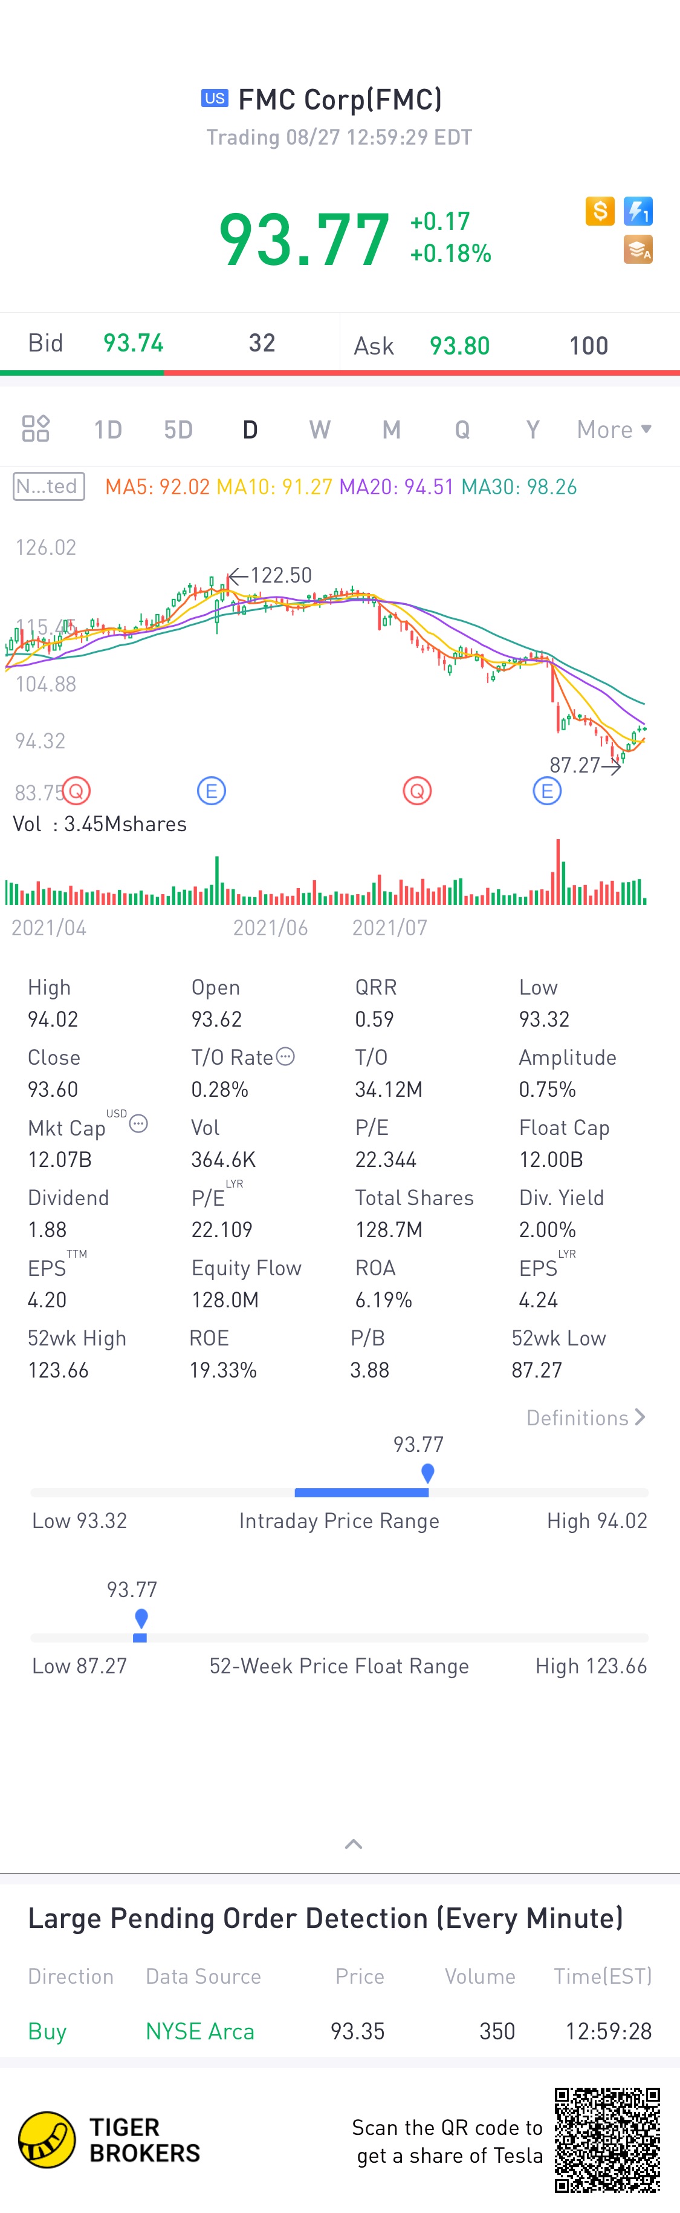680x2213 pixels.
Task: Tap the Tesla share QR code
Action: pos(606,2139)
